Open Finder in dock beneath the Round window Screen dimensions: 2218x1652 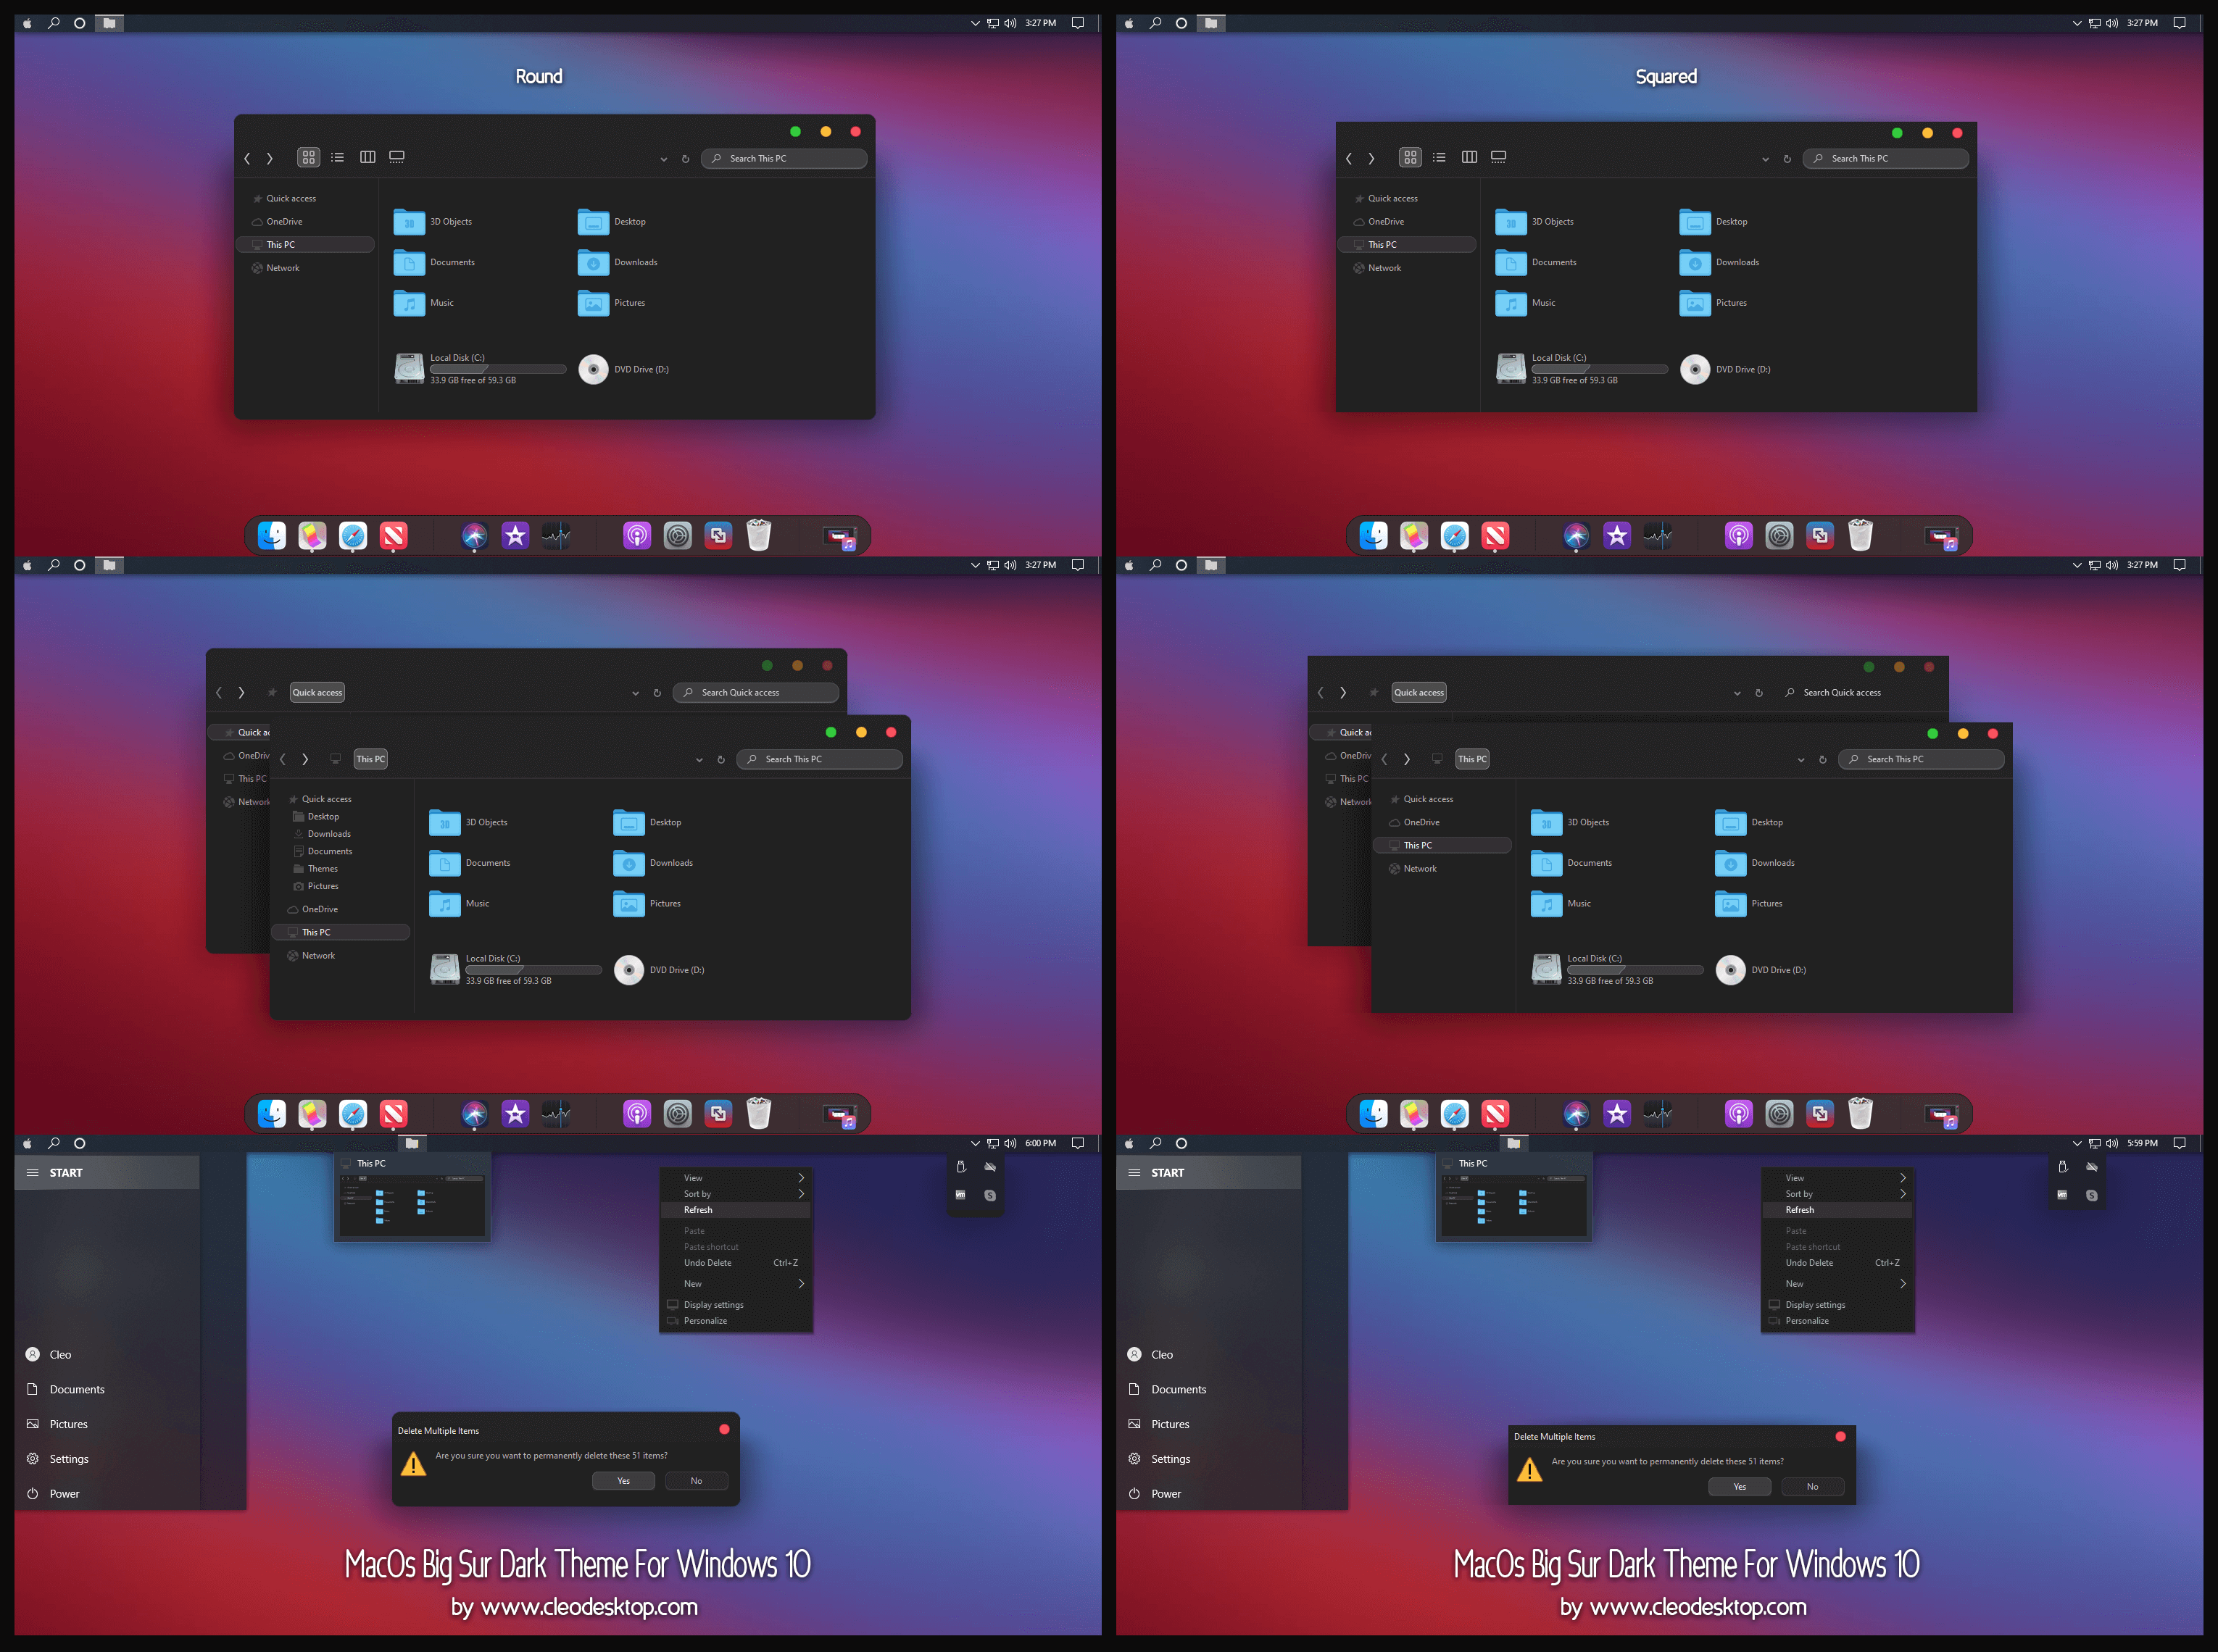(x=271, y=536)
